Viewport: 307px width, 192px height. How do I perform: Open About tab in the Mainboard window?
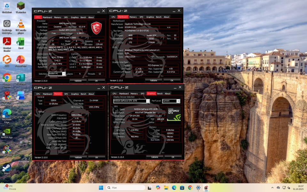tap(166, 17)
